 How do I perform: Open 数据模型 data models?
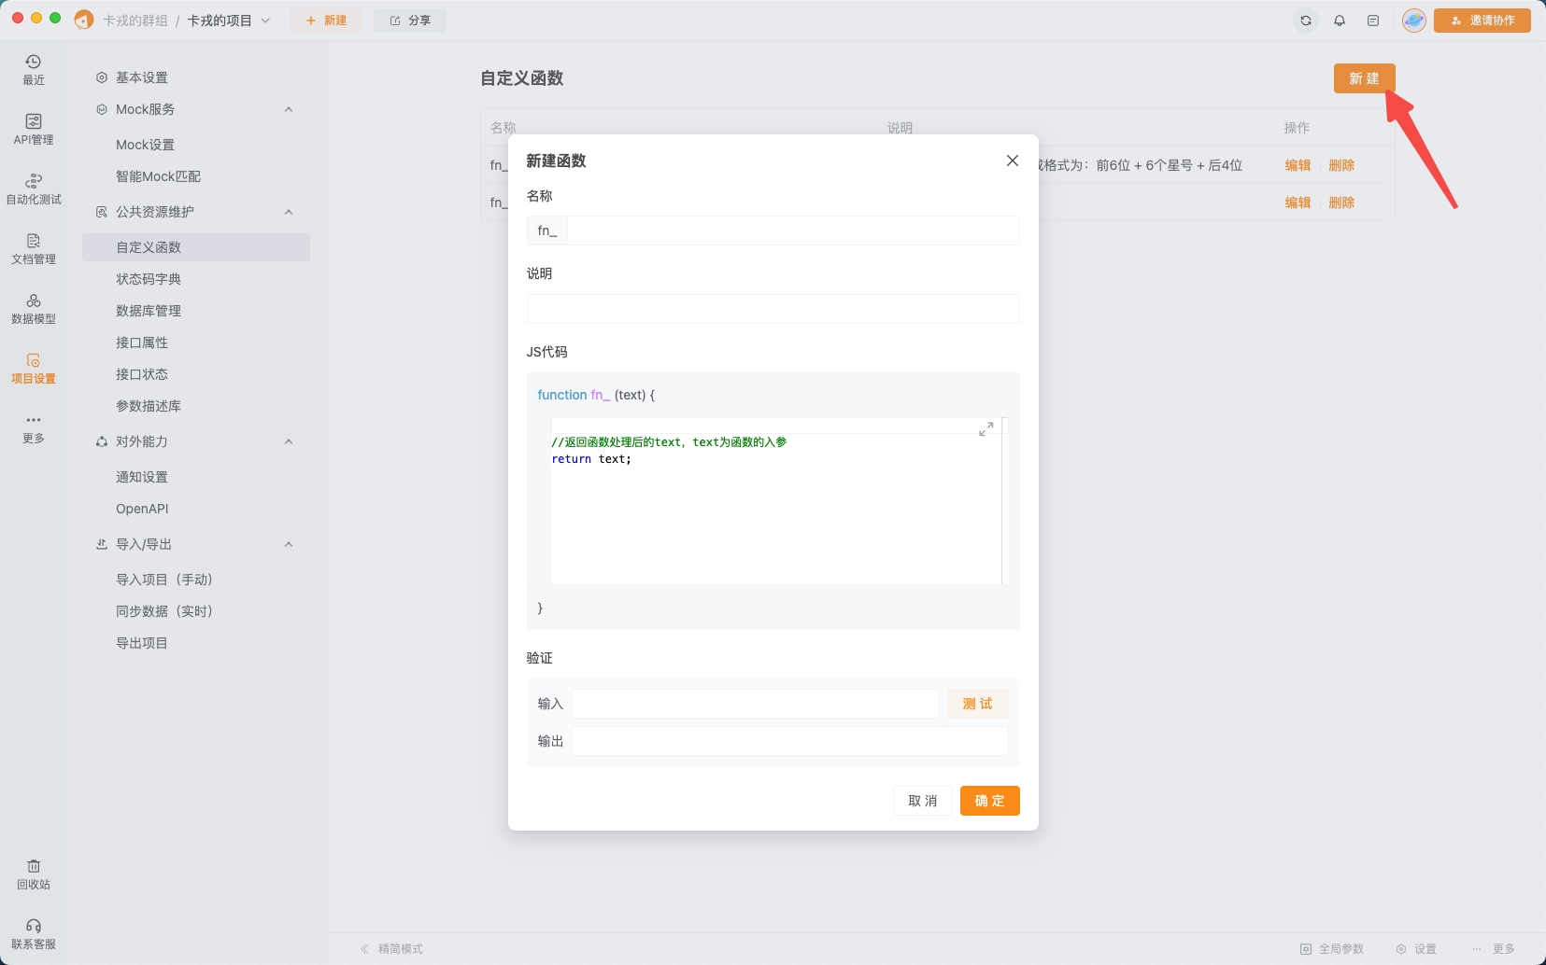[34, 309]
